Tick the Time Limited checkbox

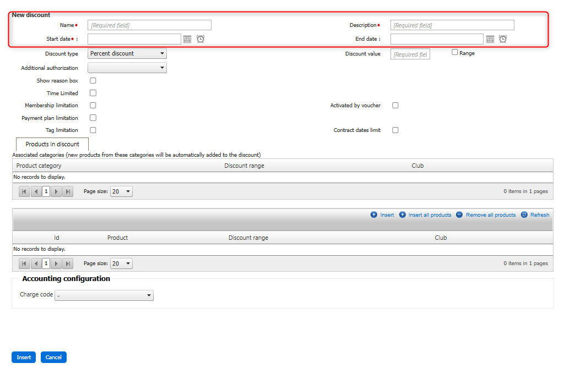point(93,94)
